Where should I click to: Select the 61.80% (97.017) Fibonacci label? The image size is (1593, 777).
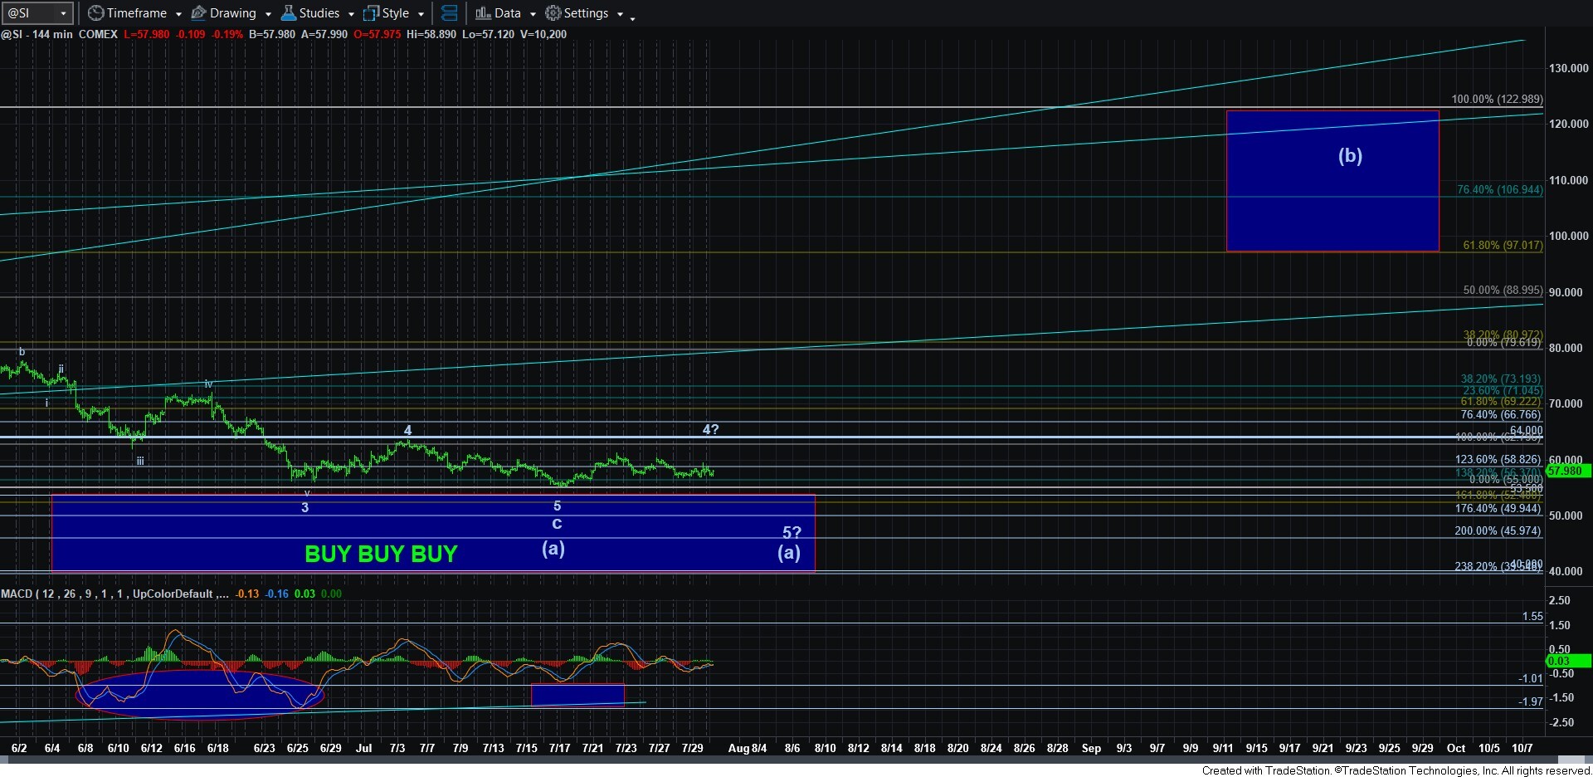point(1503,246)
